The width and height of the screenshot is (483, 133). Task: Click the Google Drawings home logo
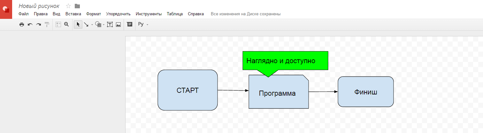(6, 9)
